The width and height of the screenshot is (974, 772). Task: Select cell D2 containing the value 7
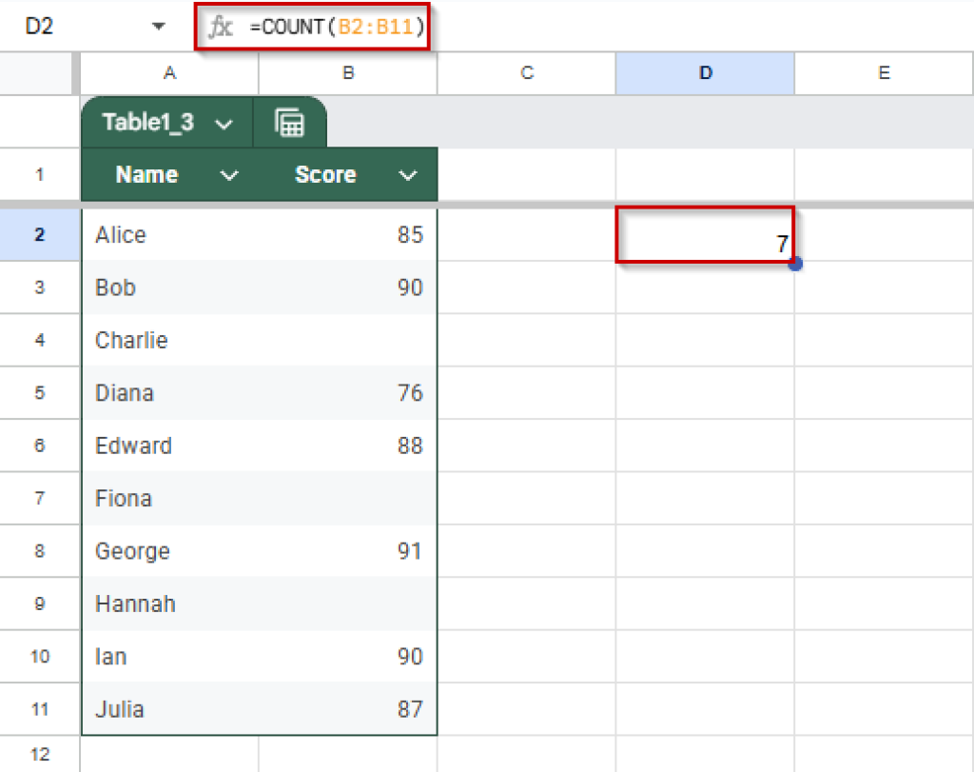coord(704,235)
